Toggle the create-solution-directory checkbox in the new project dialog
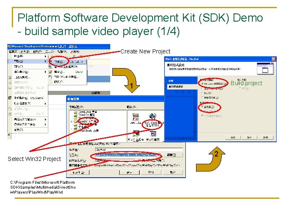 point(140,161)
